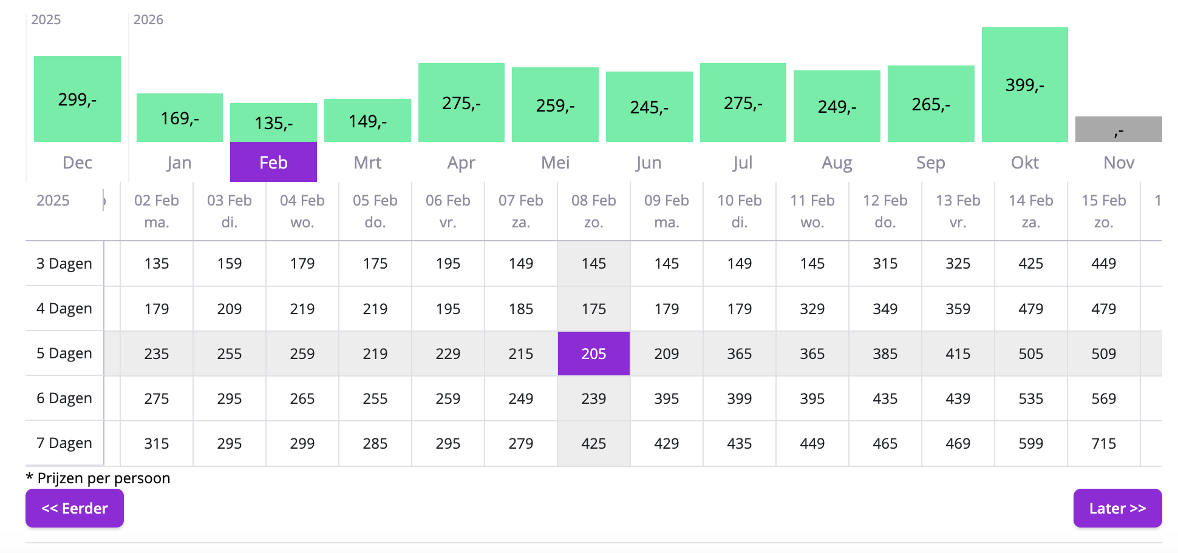Choose 7 Dagen price 715 on 15 Feb
1178x553 pixels.
[x=1103, y=443]
